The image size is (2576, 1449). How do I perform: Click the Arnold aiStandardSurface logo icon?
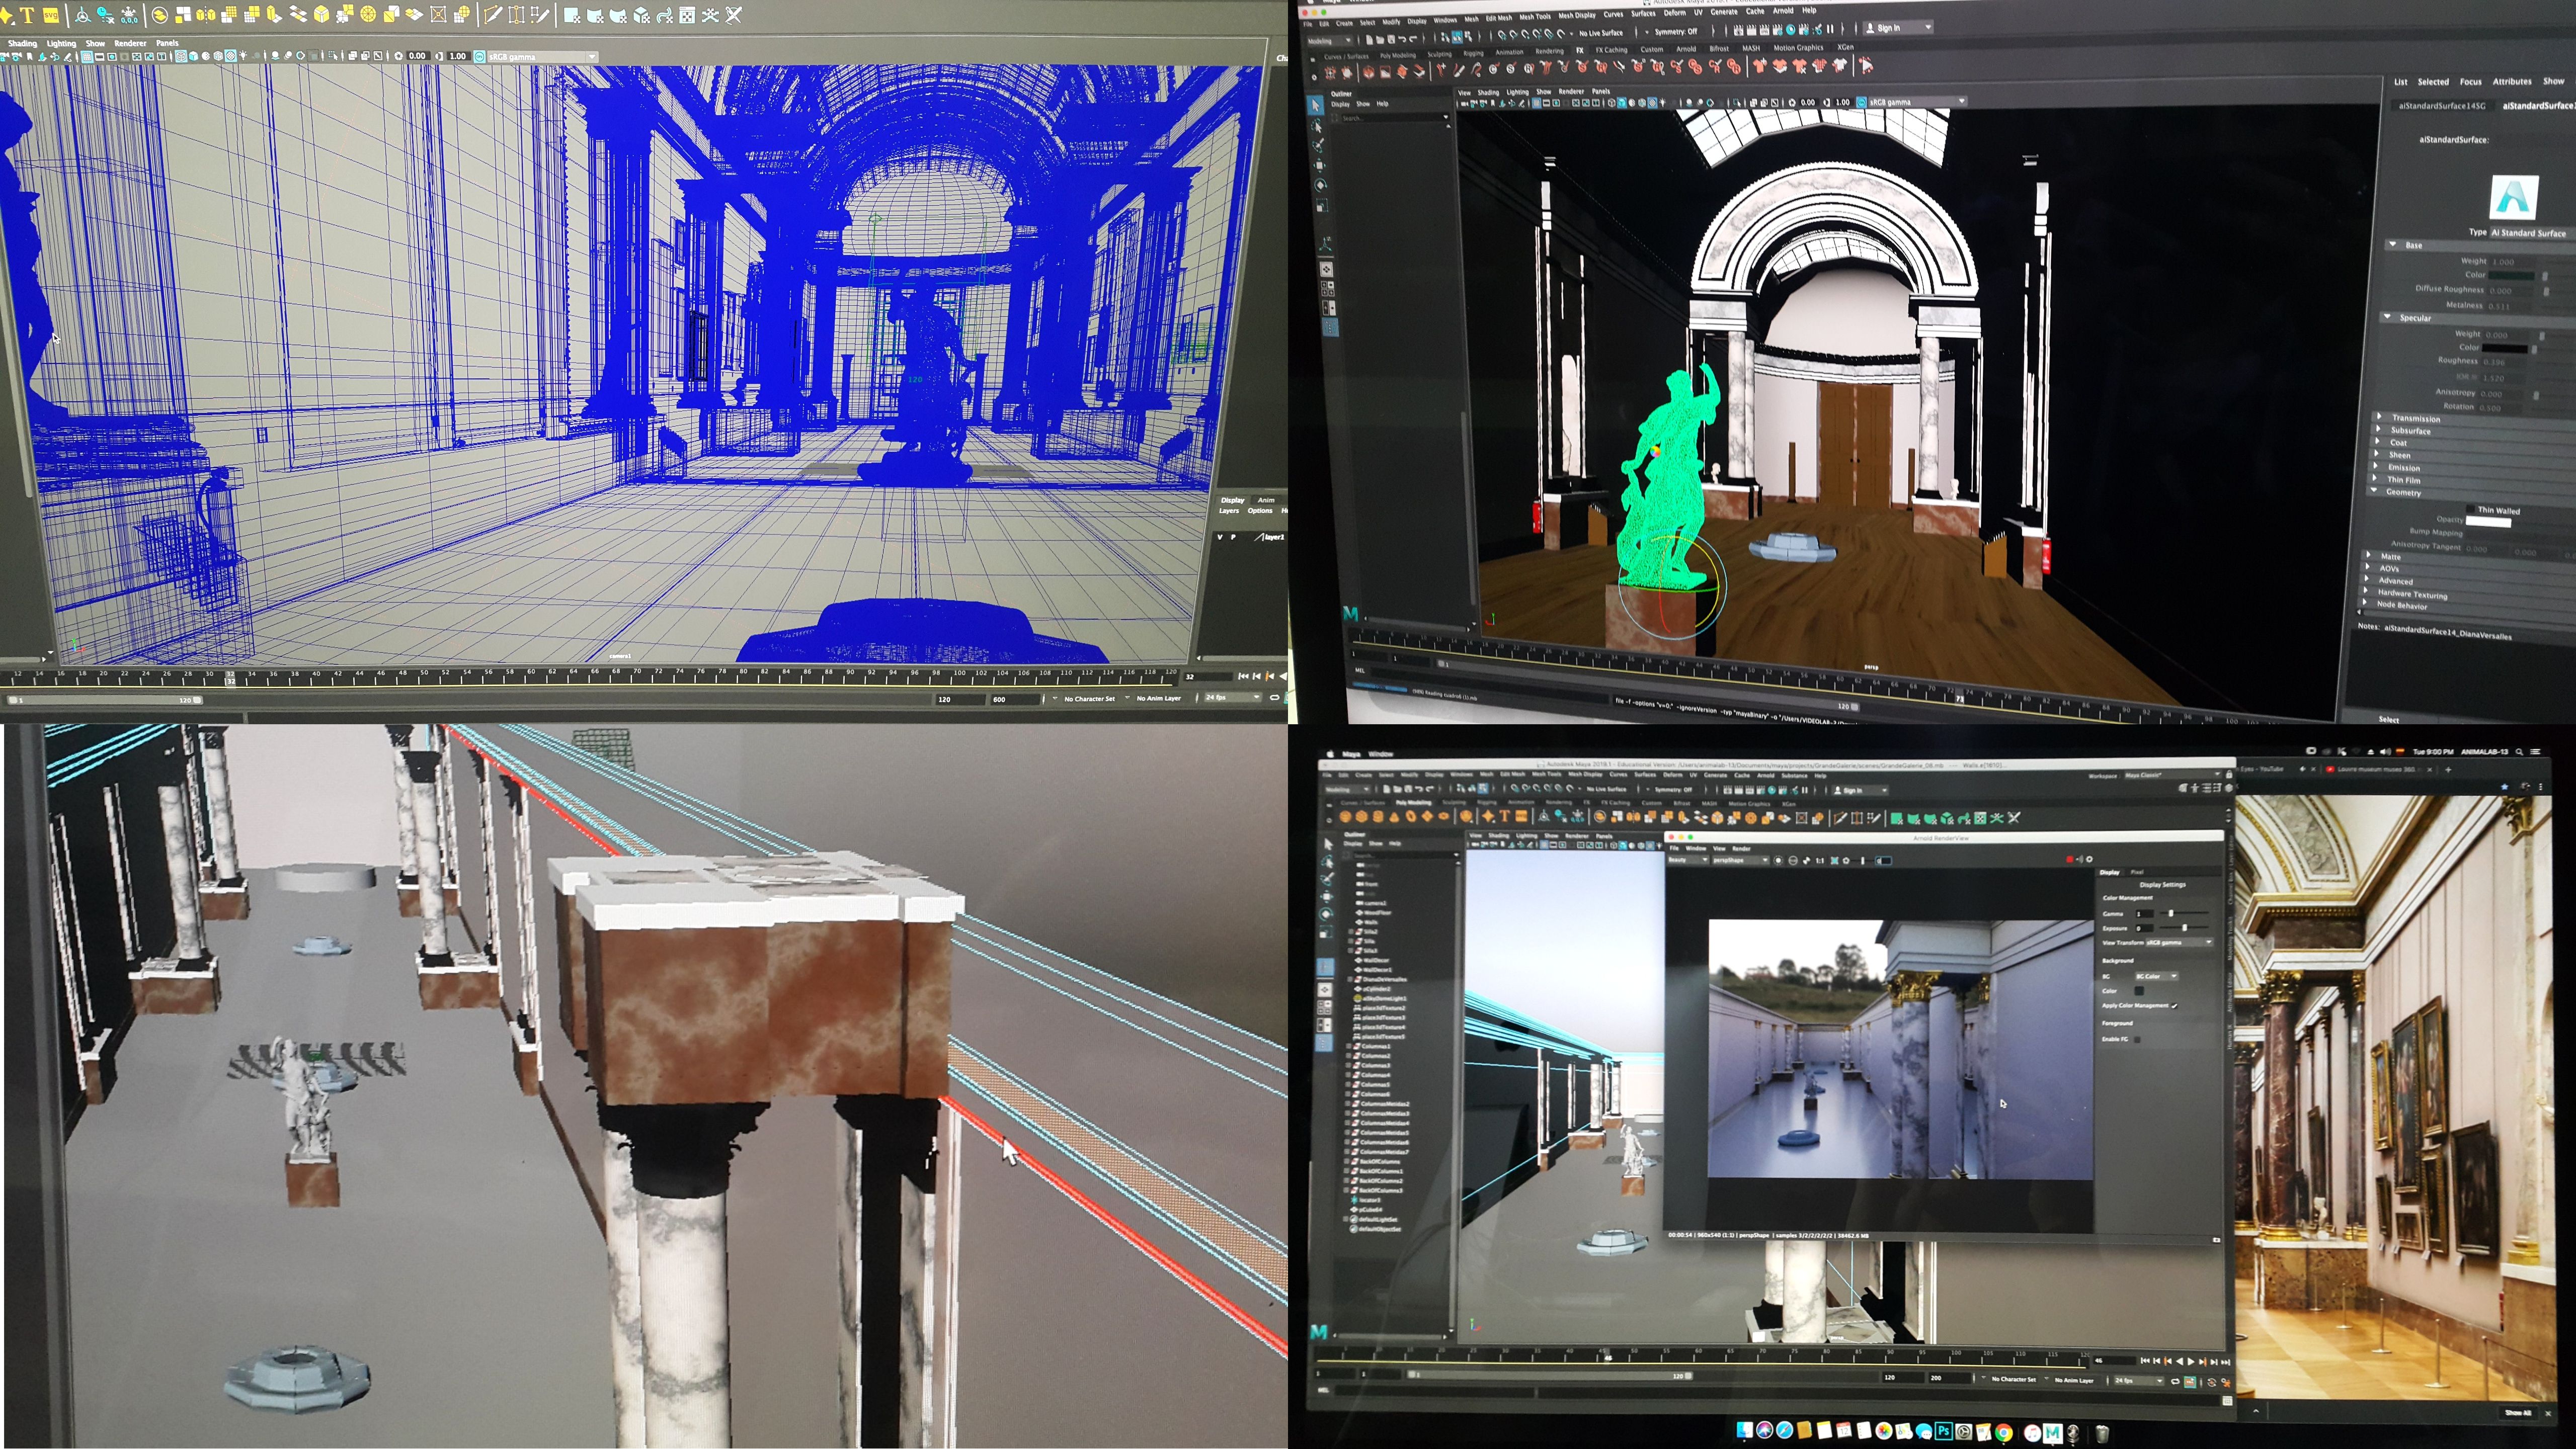click(2513, 197)
